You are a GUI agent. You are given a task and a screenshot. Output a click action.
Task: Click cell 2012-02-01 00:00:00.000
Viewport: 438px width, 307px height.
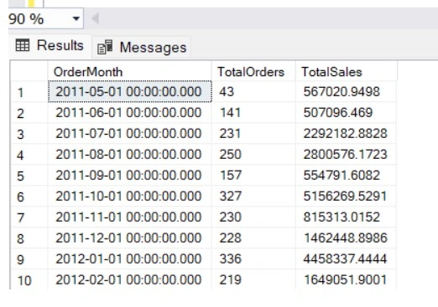click(x=130, y=279)
